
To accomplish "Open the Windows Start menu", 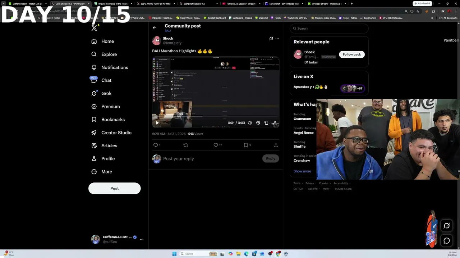I will tap(174, 254).
